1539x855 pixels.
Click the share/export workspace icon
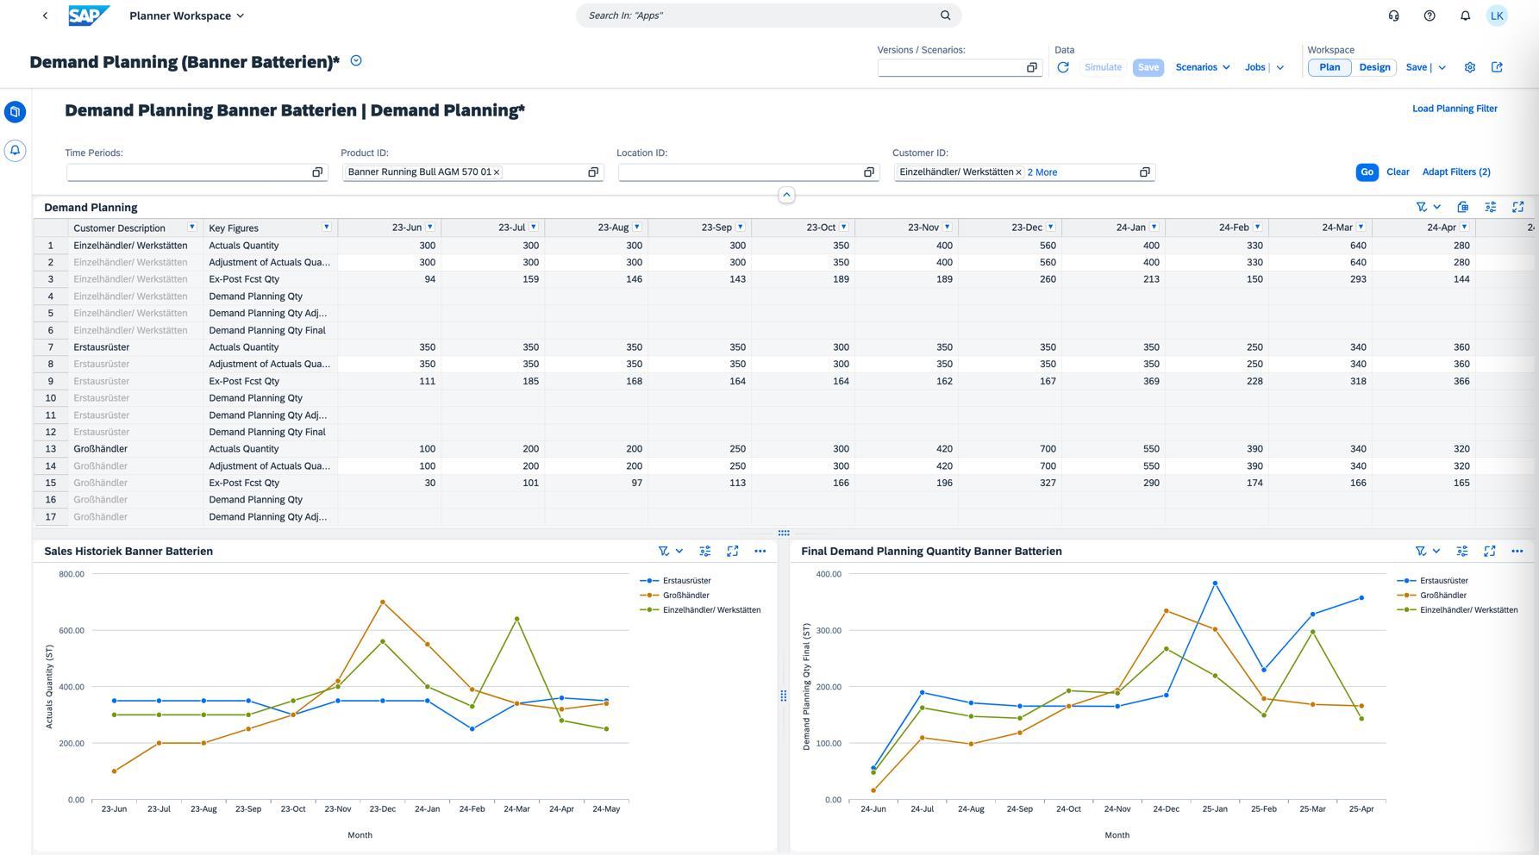pos(1497,67)
